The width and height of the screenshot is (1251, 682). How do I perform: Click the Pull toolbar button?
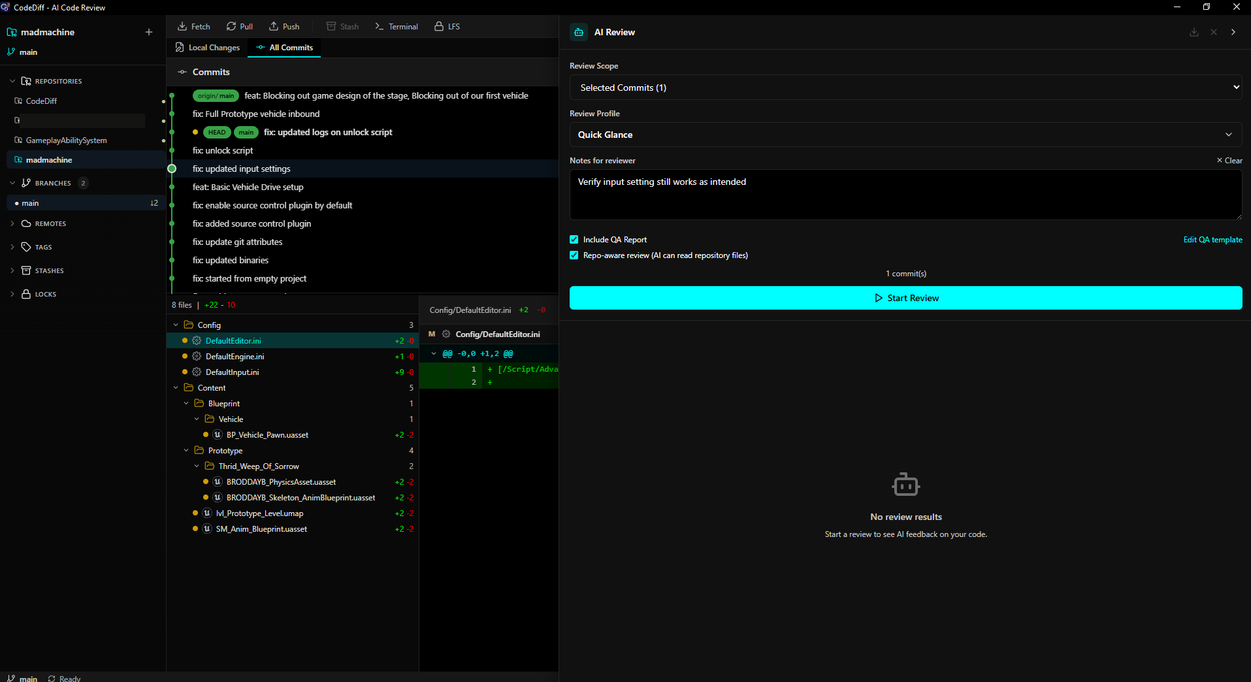[240, 26]
